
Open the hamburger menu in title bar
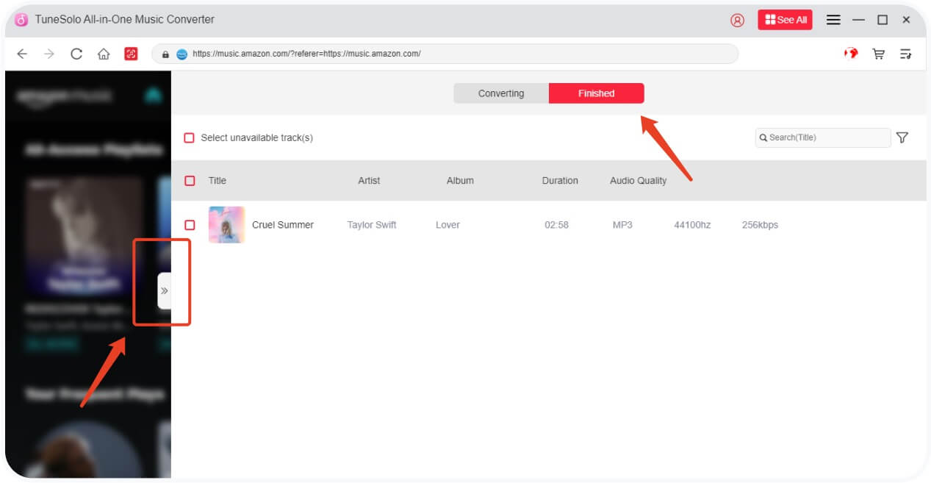click(833, 20)
